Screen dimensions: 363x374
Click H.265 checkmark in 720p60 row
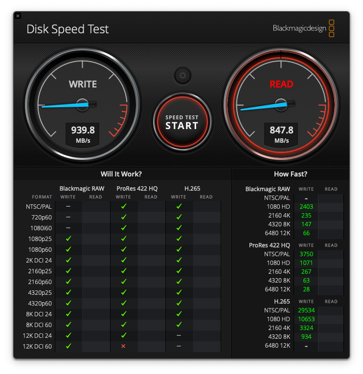pos(179,217)
